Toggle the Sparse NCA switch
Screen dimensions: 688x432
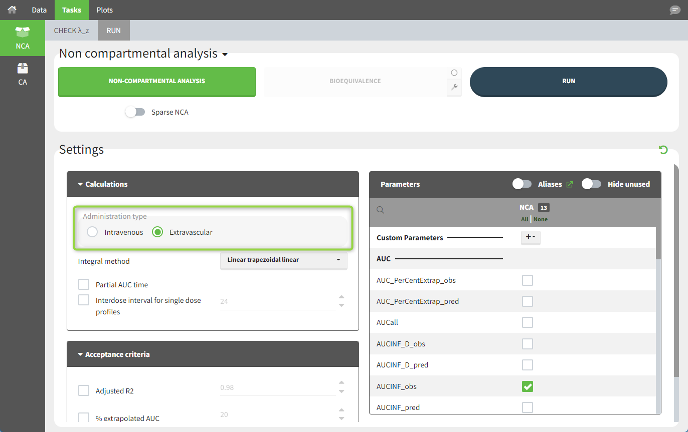click(135, 112)
